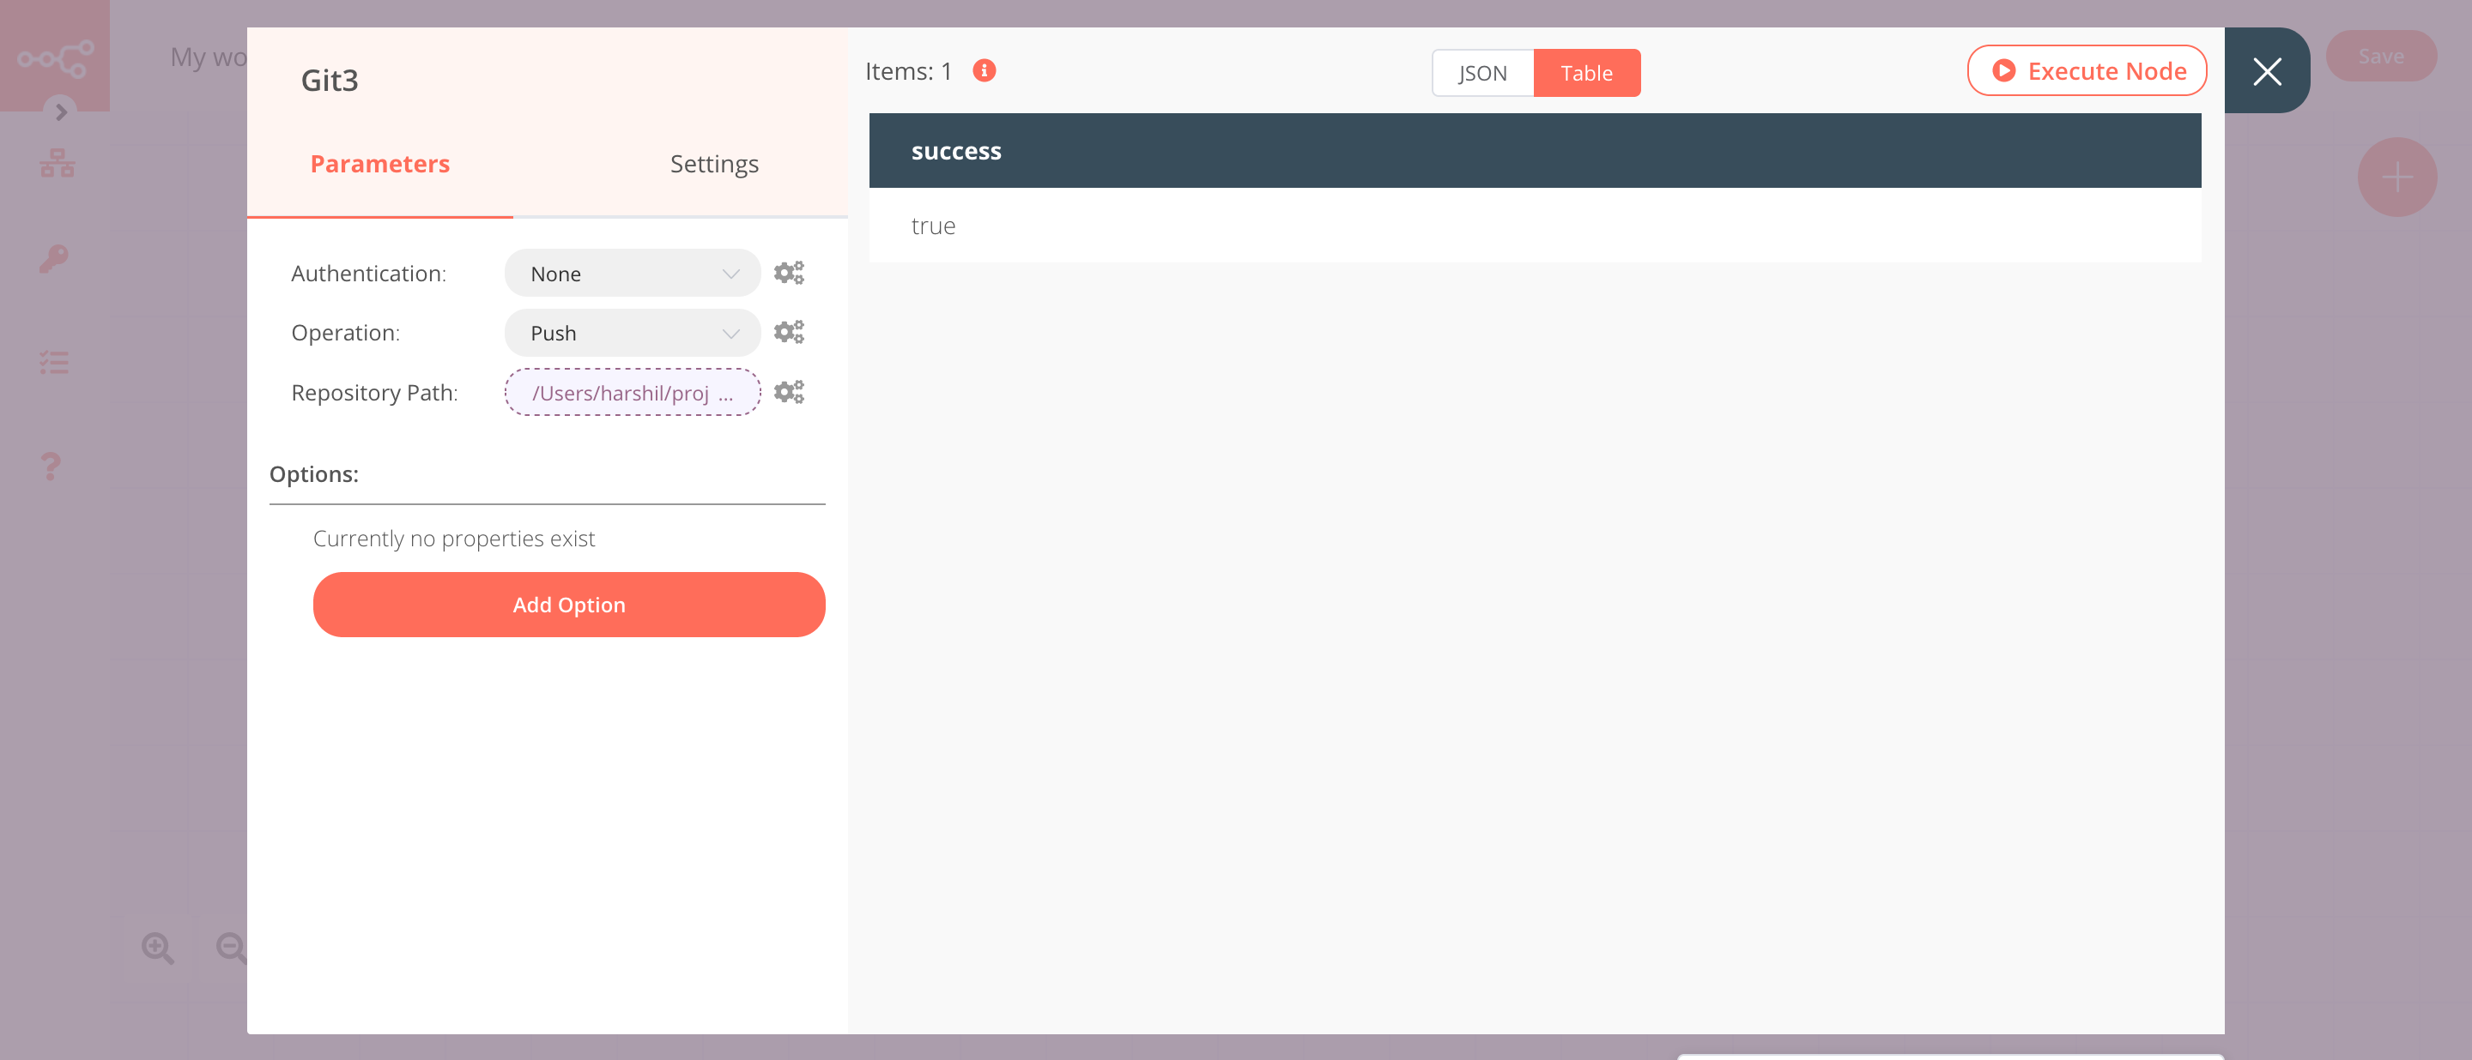Expand the left sidebar with the chevron
Viewport: 2472px width, 1060px height.
coord(60,113)
